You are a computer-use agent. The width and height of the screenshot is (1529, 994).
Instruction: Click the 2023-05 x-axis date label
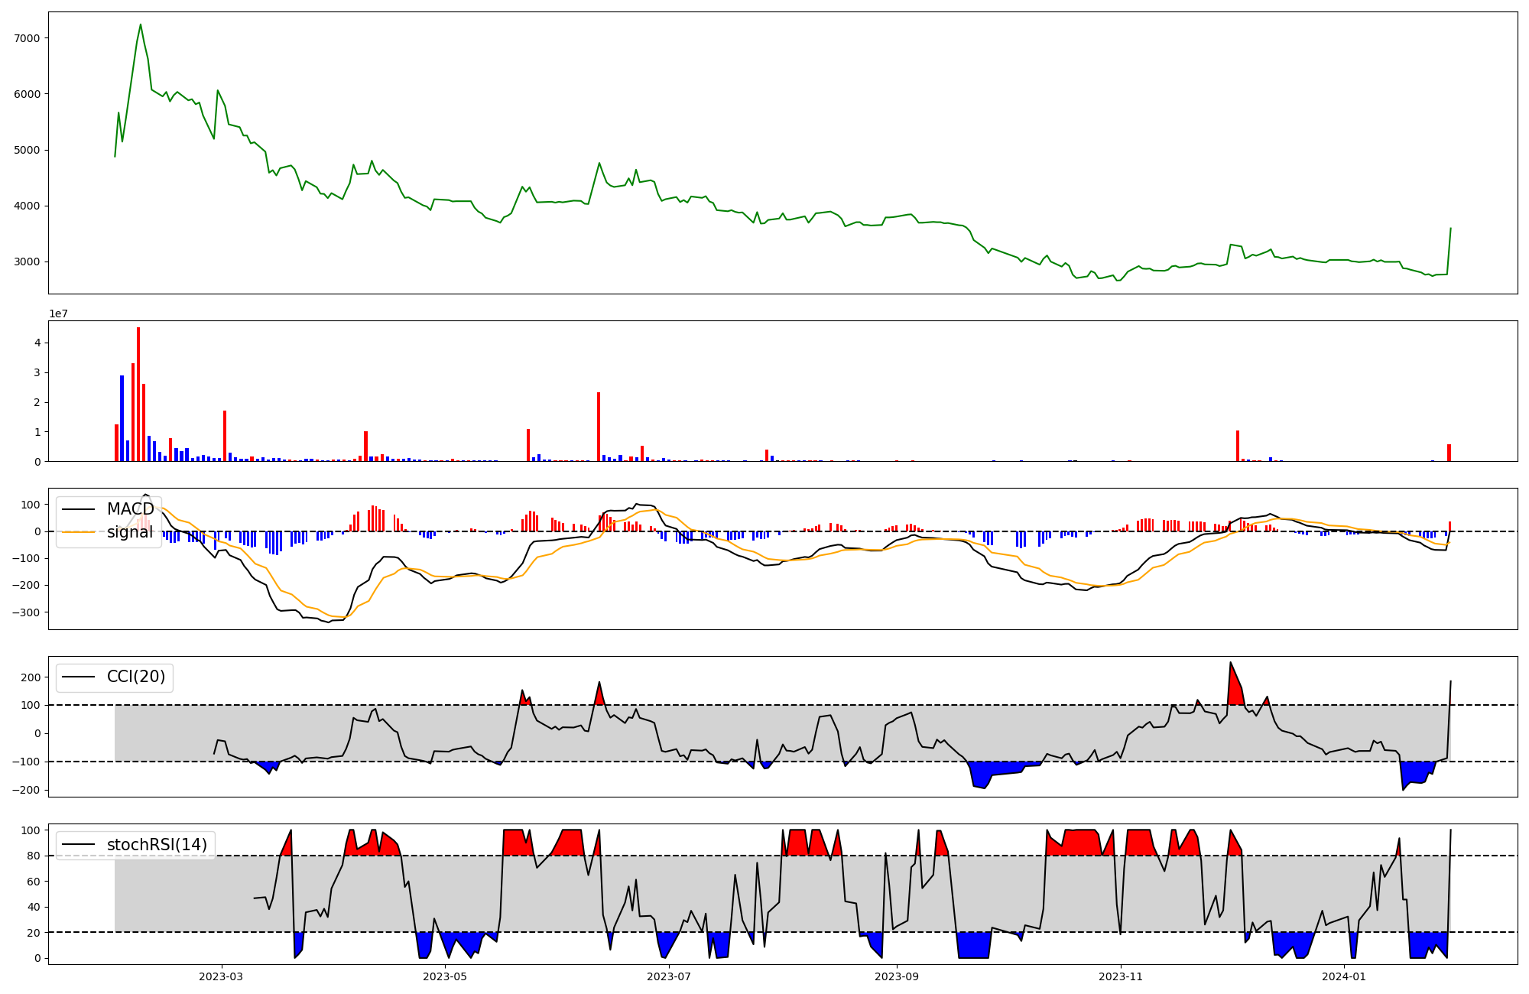444,976
